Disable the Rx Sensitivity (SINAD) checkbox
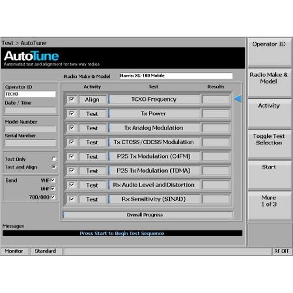The width and height of the screenshot is (293, 293). pos(72,199)
